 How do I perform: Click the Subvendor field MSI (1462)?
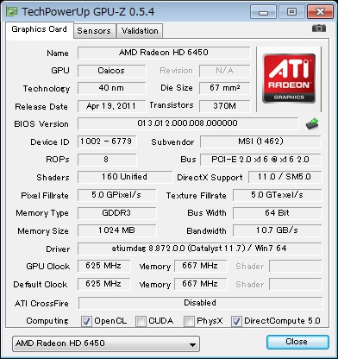(260, 142)
